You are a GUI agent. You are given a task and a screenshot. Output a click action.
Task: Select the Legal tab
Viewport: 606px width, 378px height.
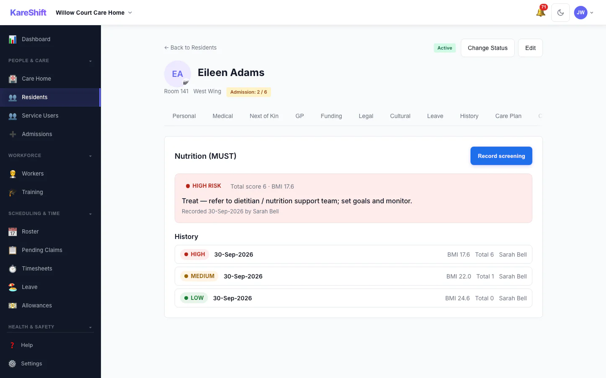point(366,116)
